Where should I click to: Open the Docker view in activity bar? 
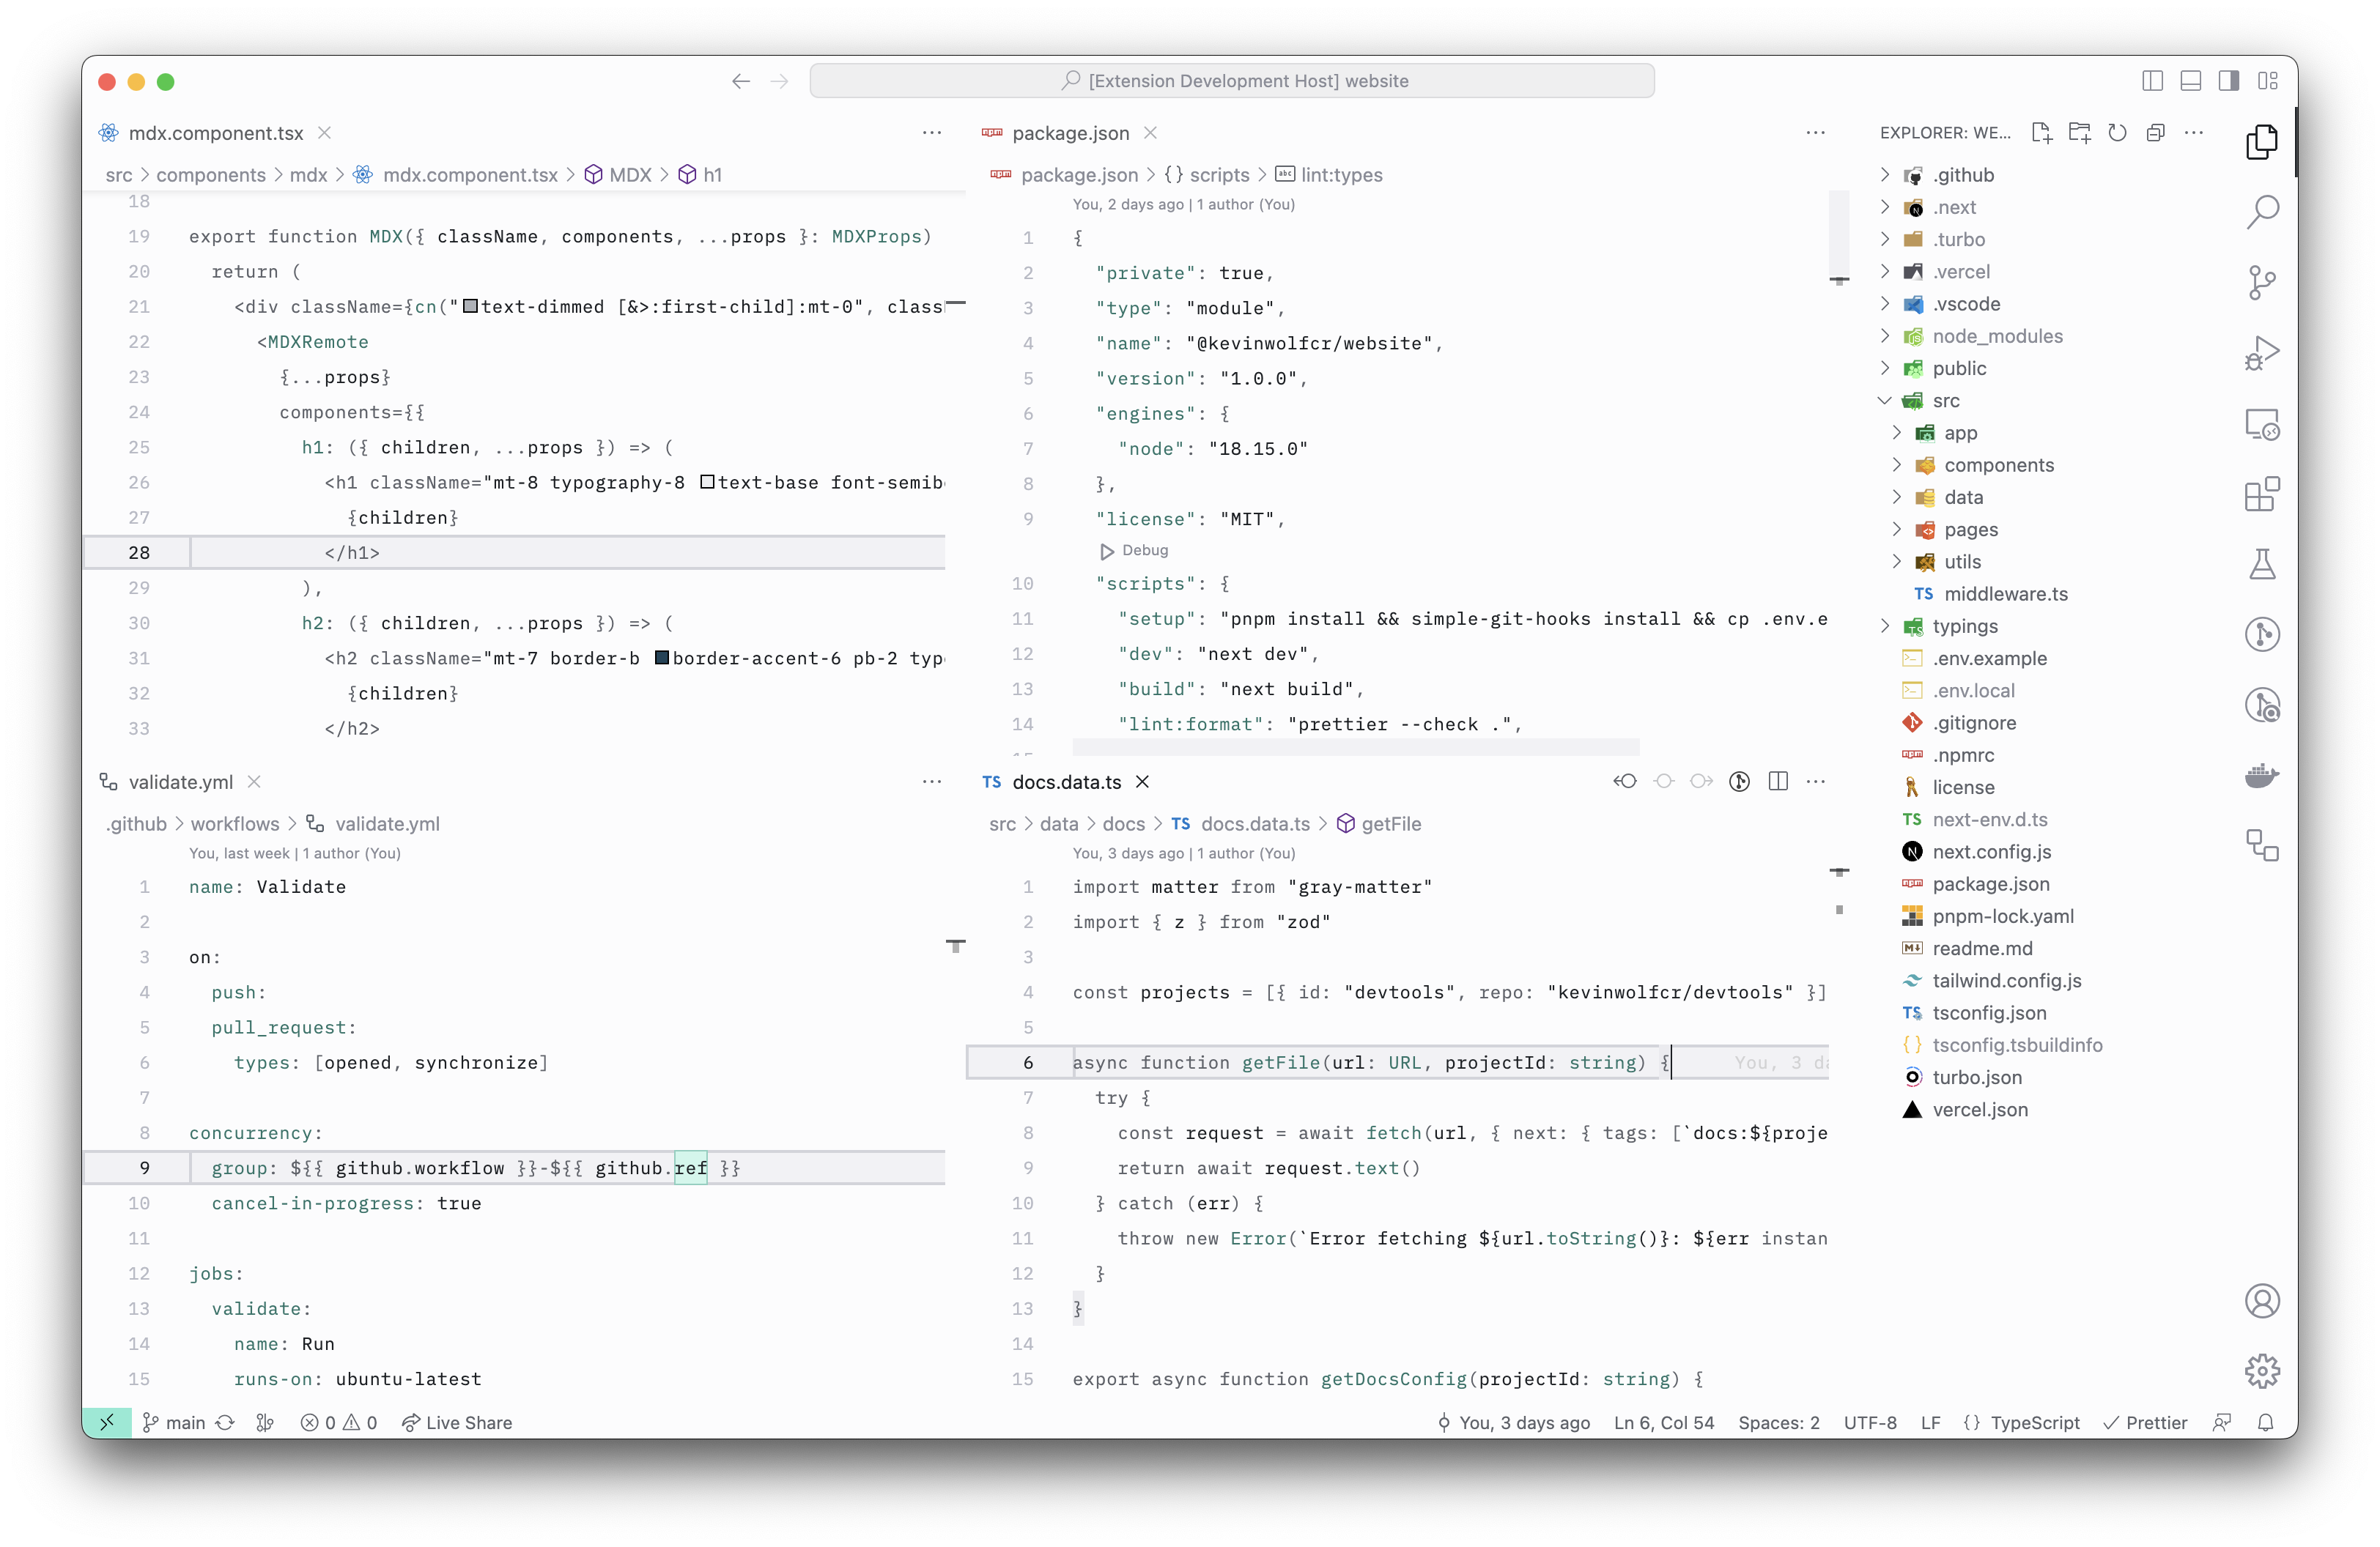coord(2261,776)
